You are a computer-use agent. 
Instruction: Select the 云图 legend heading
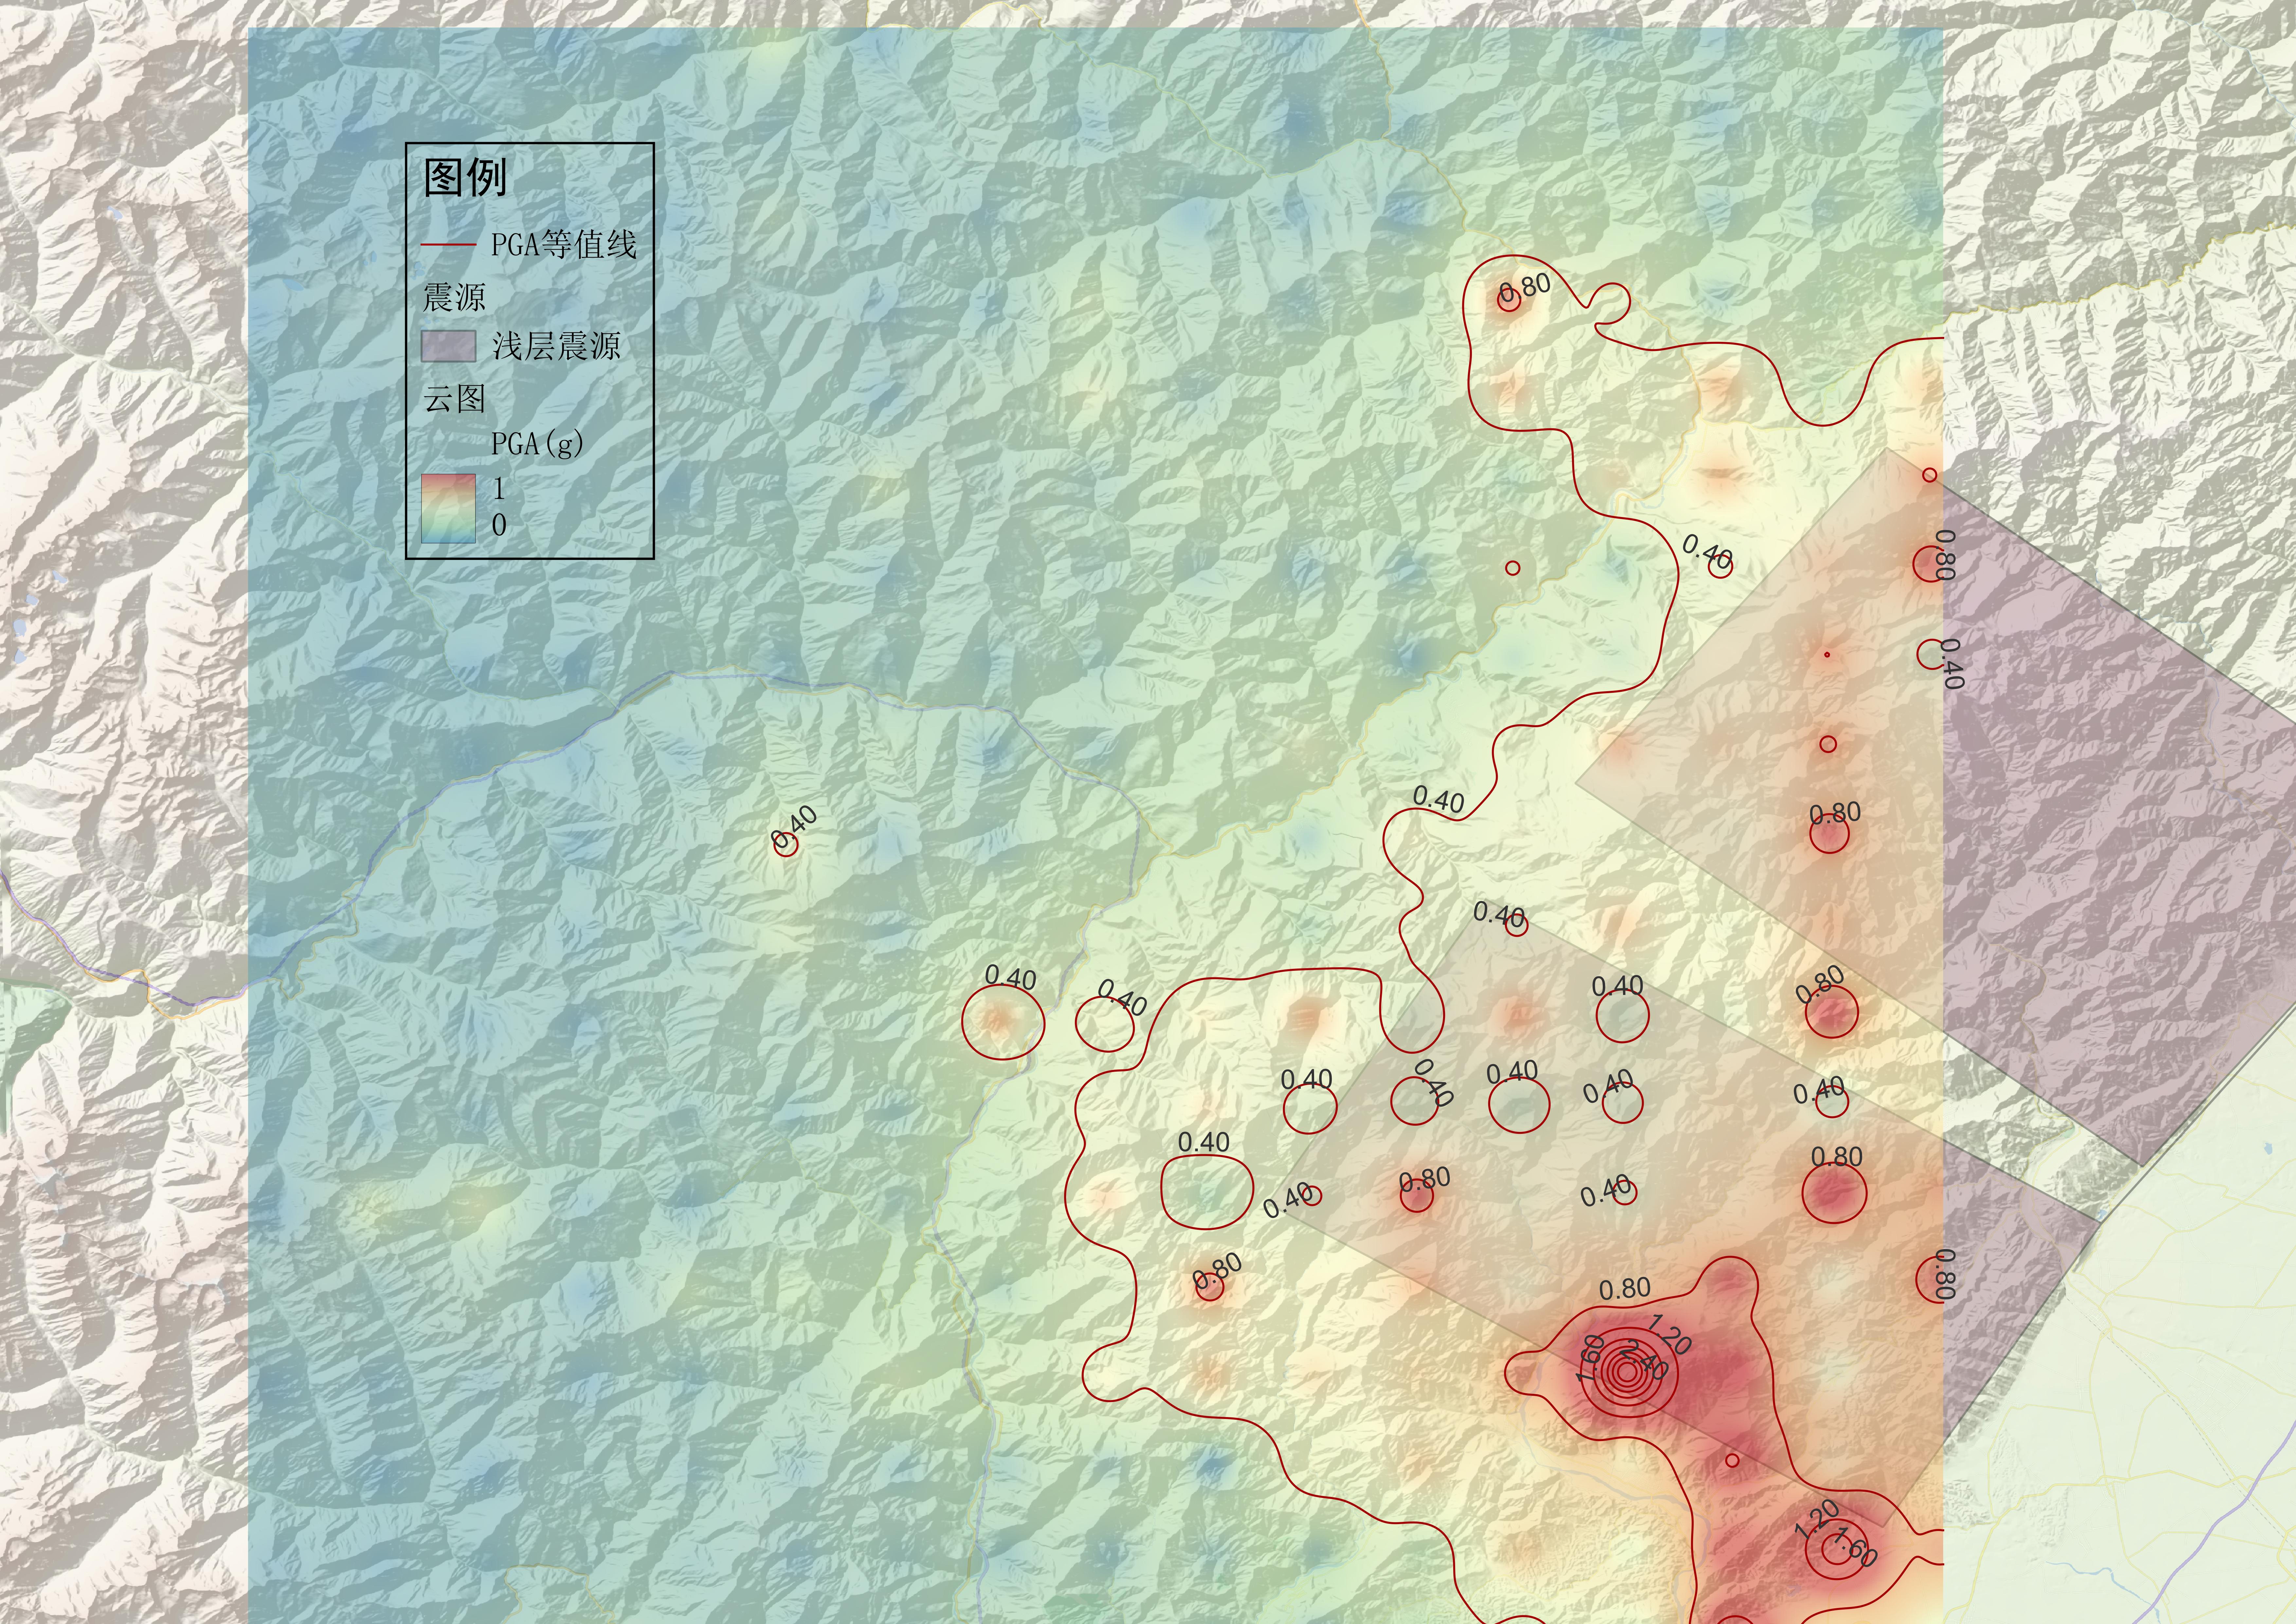pyautogui.click(x=454, y=399)
